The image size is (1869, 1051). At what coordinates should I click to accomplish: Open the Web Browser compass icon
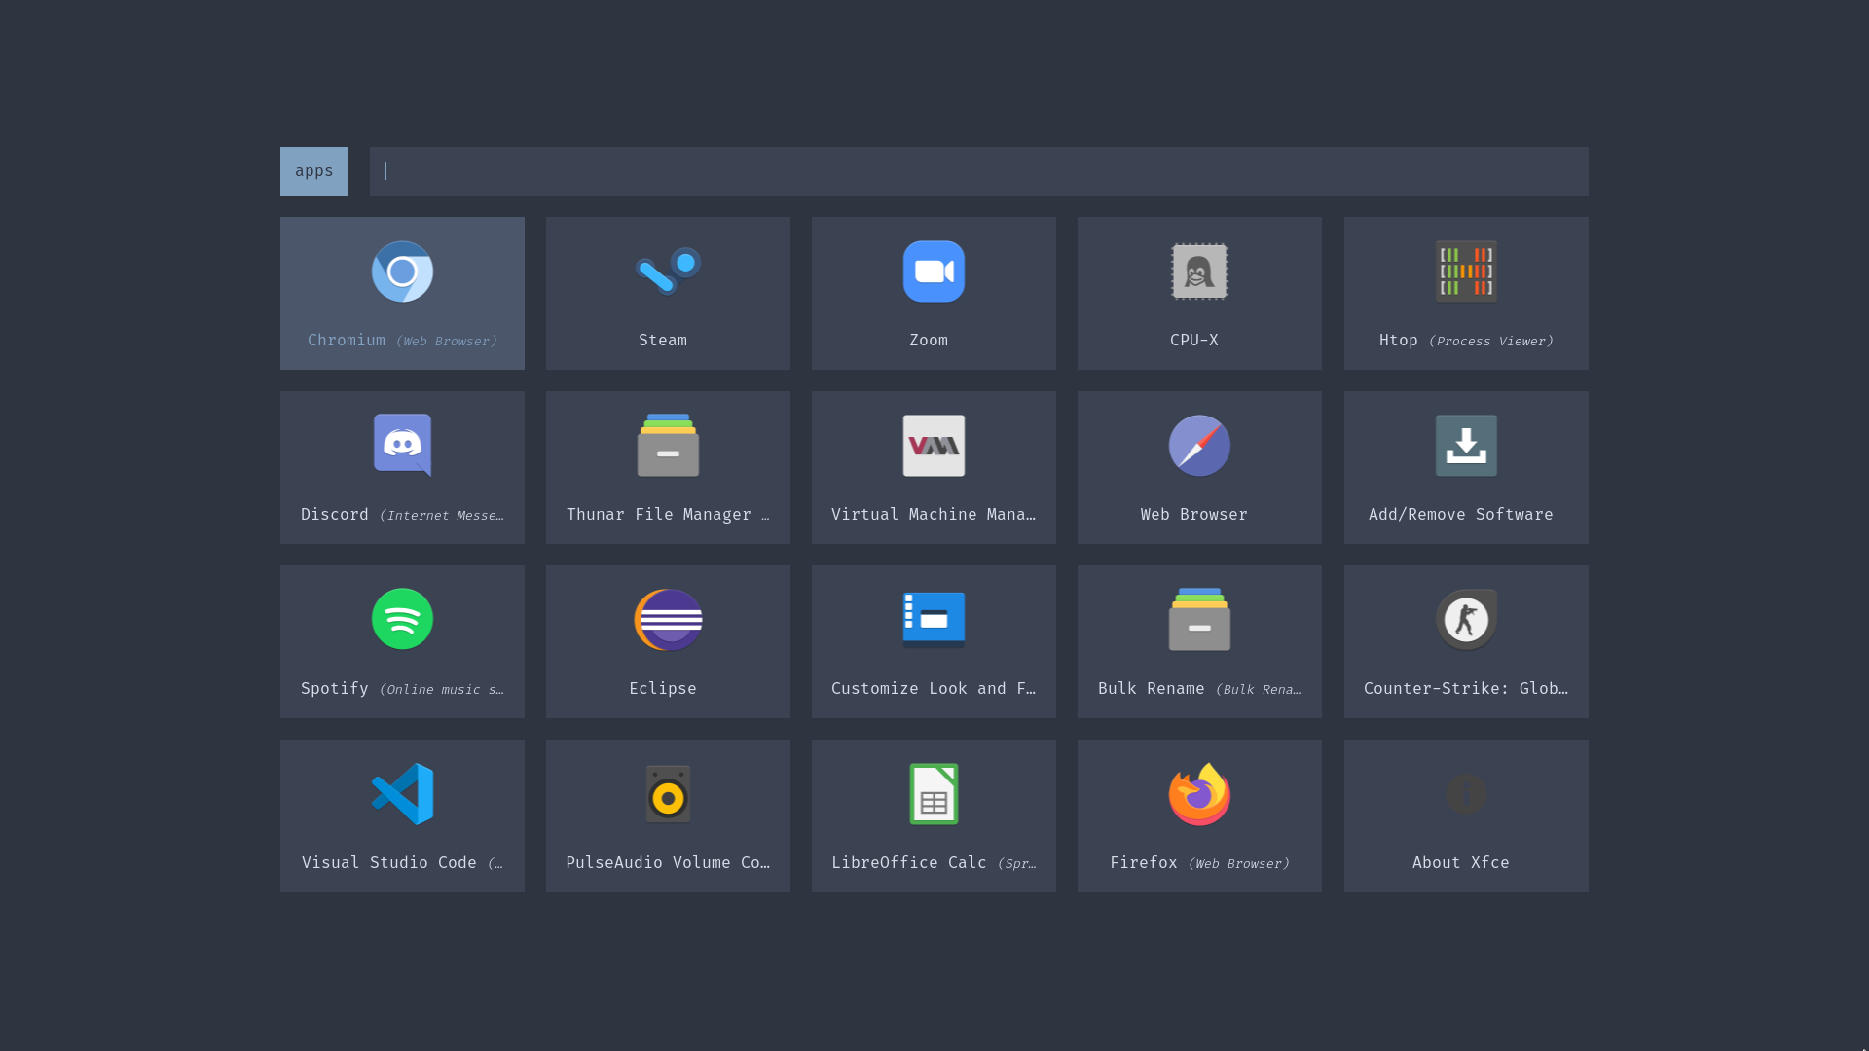point(1199,446)
